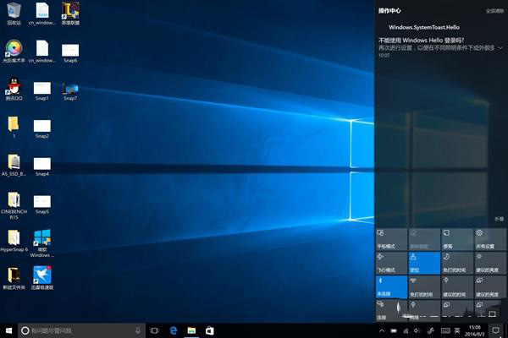Open the network icon in the system tray
Viewport: 508px width, 338px height.
point(406,330)
